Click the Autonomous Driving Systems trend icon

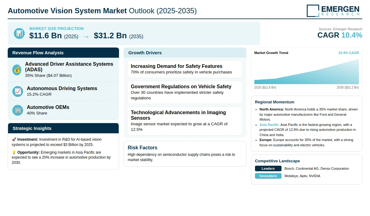tap(18, 91)
